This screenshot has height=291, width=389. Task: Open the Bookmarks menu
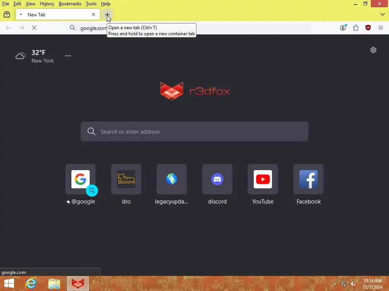click(70, 4)
